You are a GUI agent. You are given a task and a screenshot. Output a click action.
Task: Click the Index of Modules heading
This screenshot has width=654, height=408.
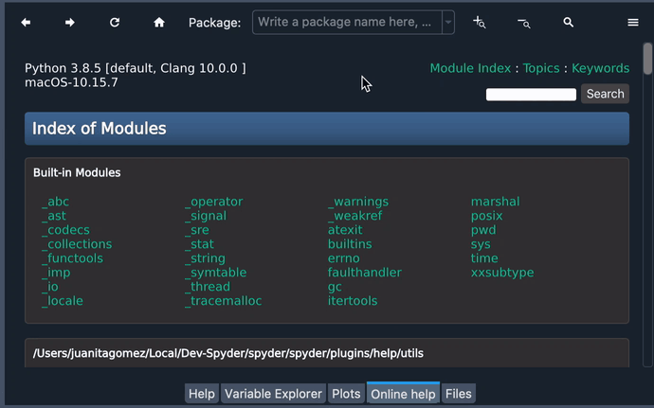[x=100, y=129]
